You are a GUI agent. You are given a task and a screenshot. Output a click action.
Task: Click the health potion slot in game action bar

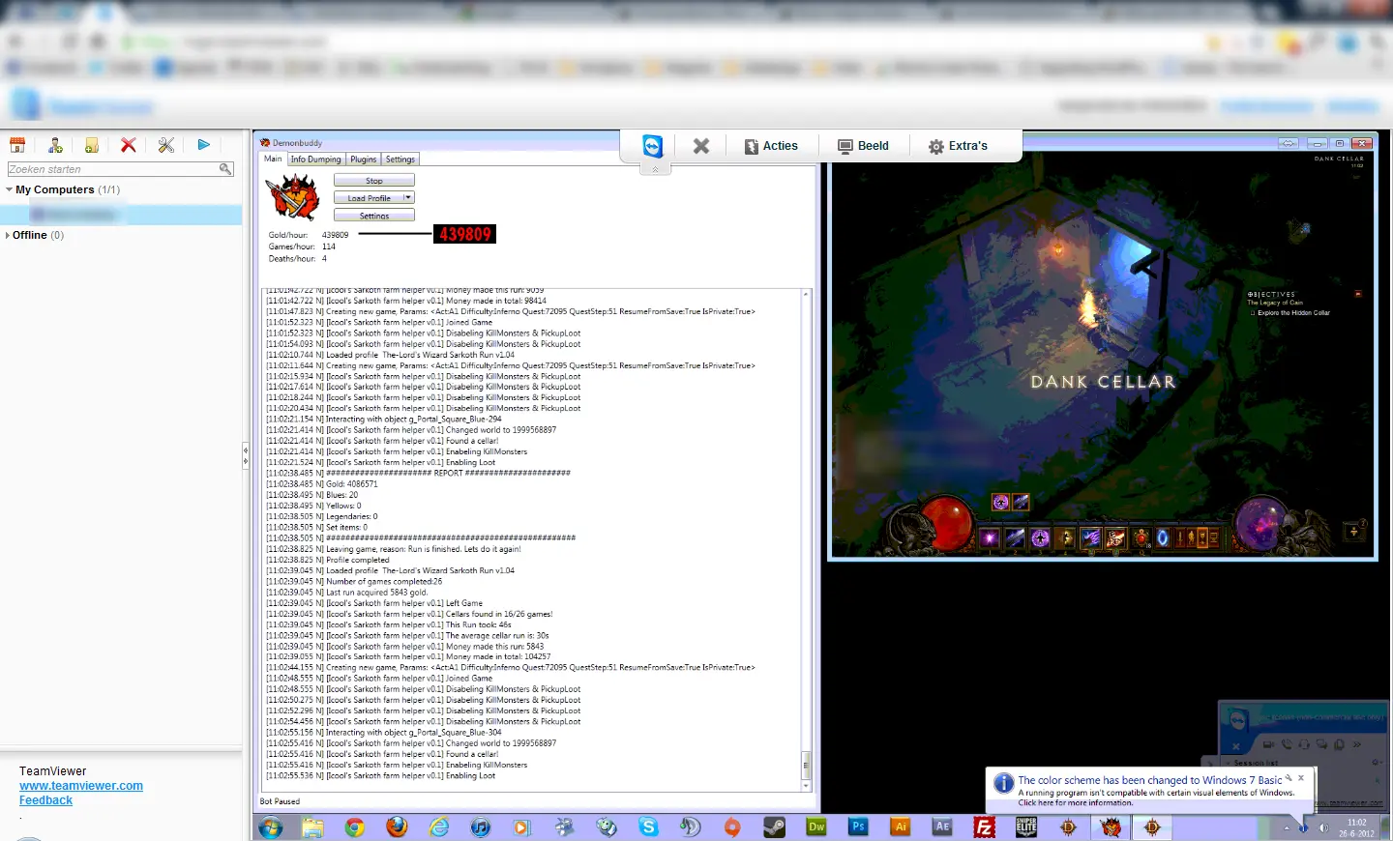pyautogui.click(x=1141, y=538)
